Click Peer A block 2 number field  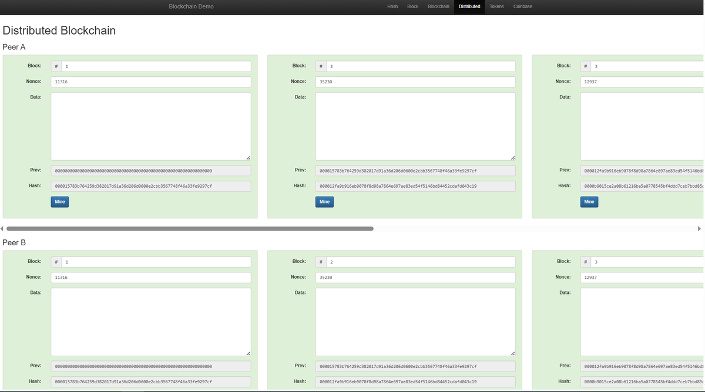pyautogui.click(x=421, y=66)
